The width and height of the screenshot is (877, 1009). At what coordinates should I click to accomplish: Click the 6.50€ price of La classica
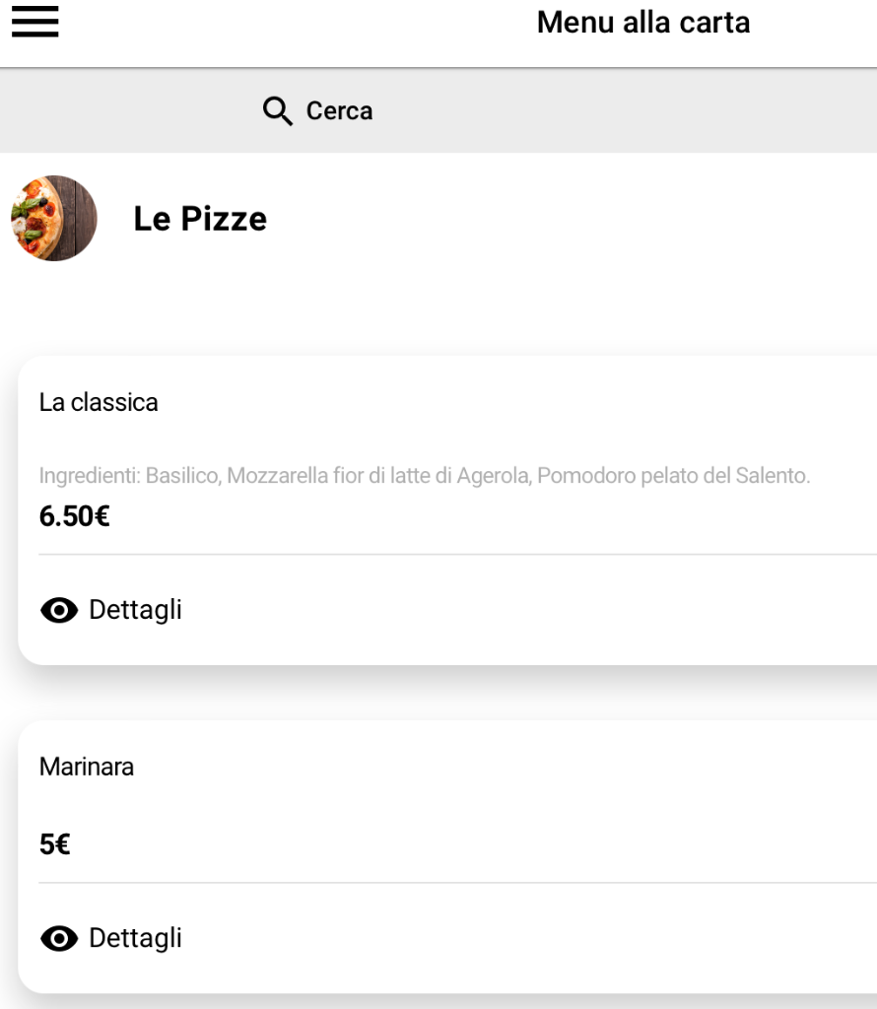click(x=74, y=516)
